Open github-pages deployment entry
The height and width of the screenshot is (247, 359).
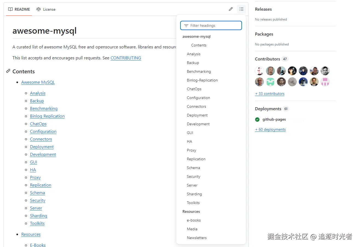point(274,120)
